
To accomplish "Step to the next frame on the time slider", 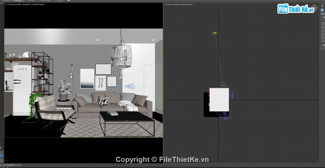I will click(x=20, y=165).
